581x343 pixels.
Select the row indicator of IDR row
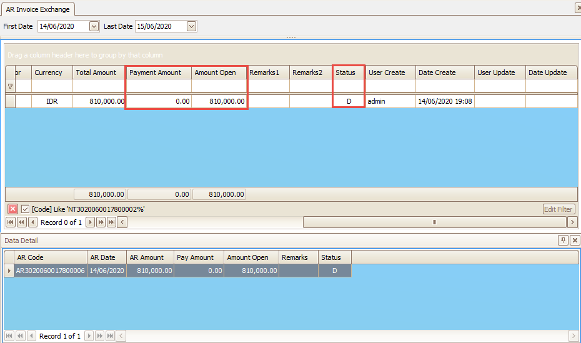11,101
